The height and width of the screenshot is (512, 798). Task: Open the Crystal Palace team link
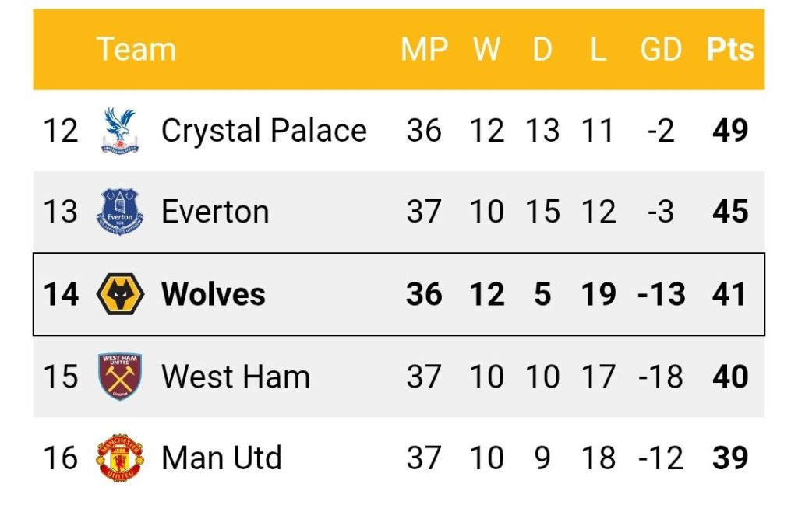(263, 131)
